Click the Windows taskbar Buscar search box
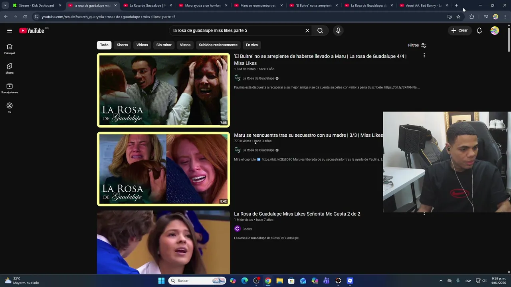The height and width of the screenshot is (287, 511). click(197, 281)
